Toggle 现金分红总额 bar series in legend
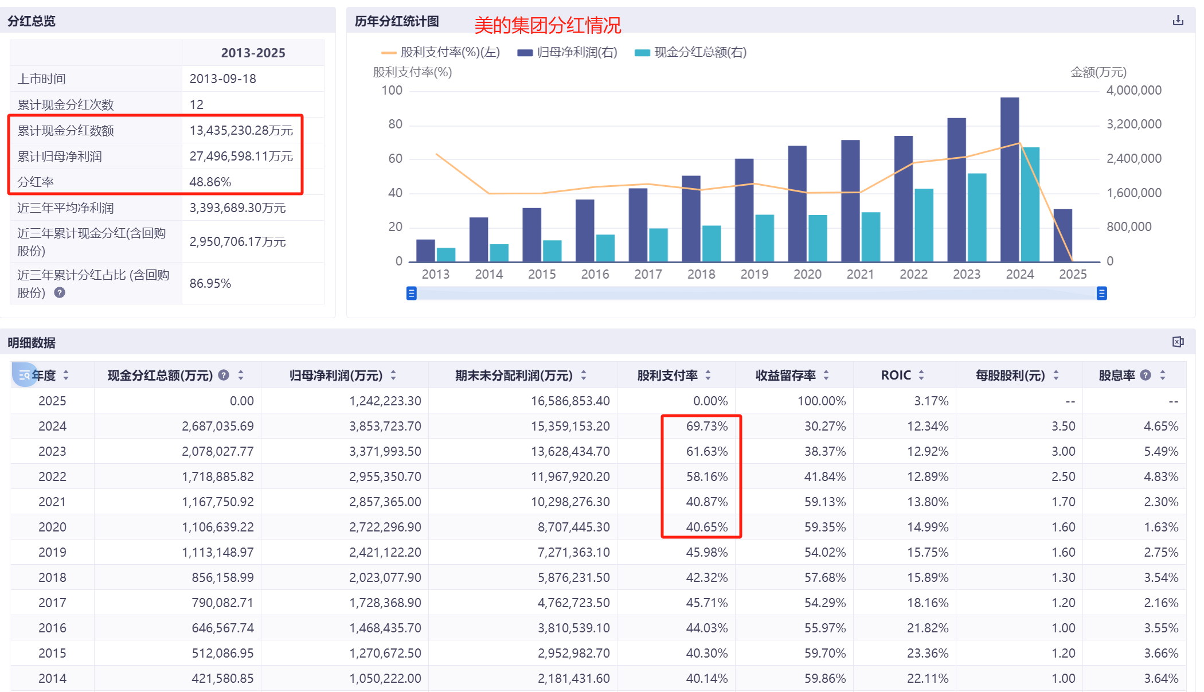Viewport: 1204px width, 692px height. (690, 52)
